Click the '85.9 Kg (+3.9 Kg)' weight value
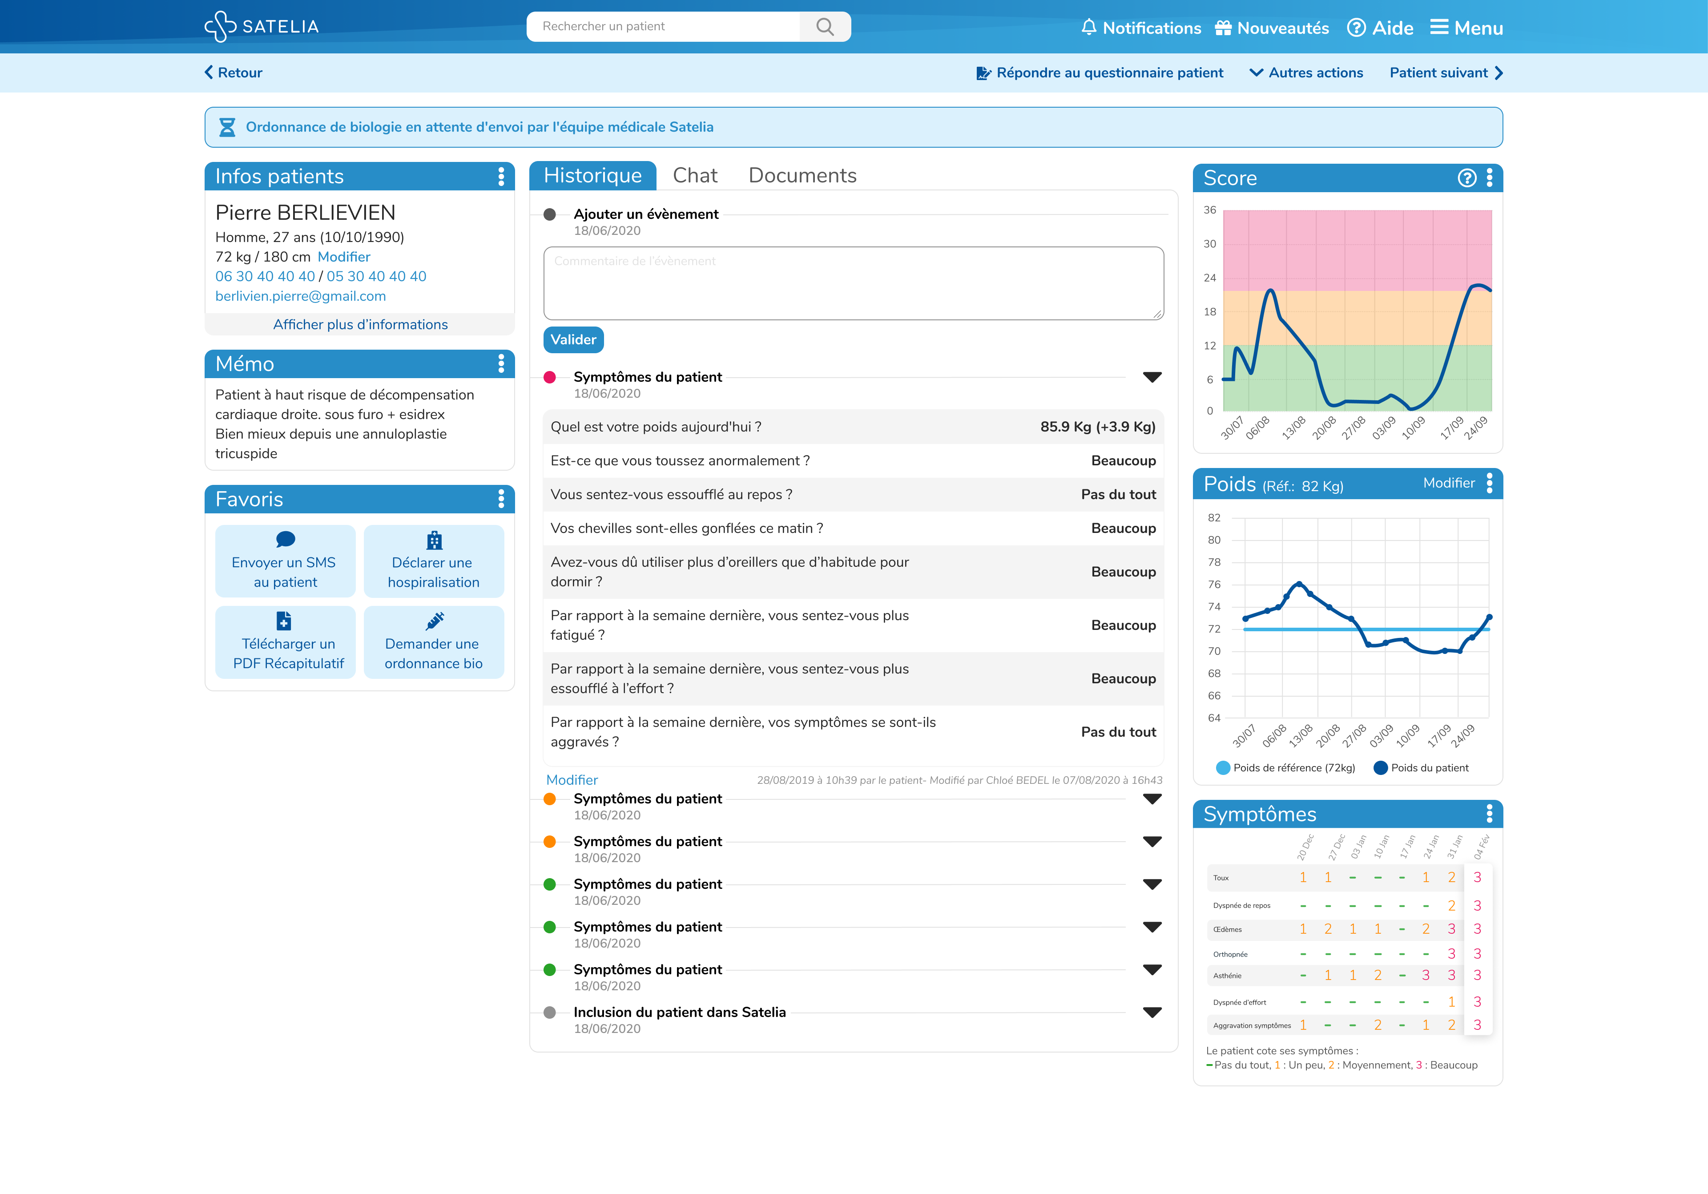Screen dimensions: 1708x1194 (1097, 427)
